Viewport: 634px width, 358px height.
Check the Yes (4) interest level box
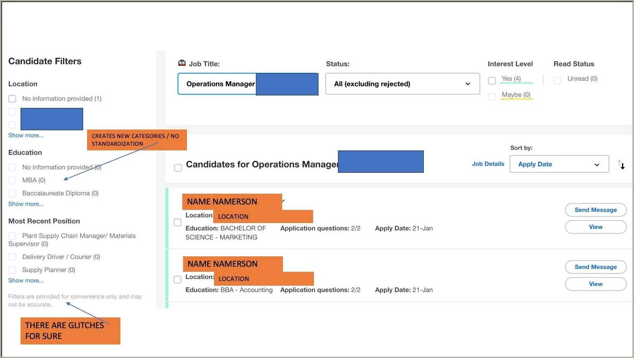pyautogui.click(x=492, y=80)
